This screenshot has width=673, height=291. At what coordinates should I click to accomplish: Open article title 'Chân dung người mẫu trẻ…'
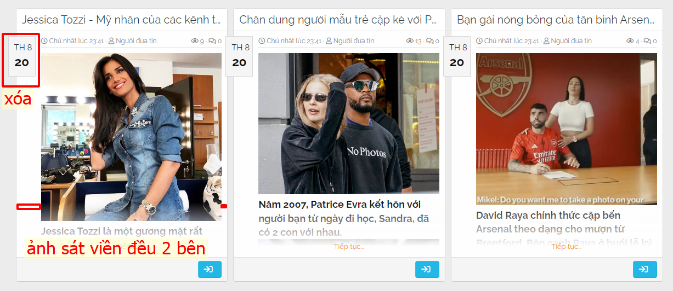click(x=338, y=20)
